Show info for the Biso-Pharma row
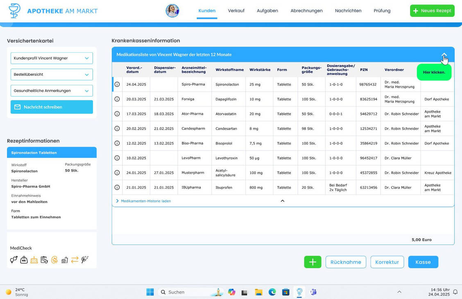Viewport: 462px width, 299px height. [117, 143]
